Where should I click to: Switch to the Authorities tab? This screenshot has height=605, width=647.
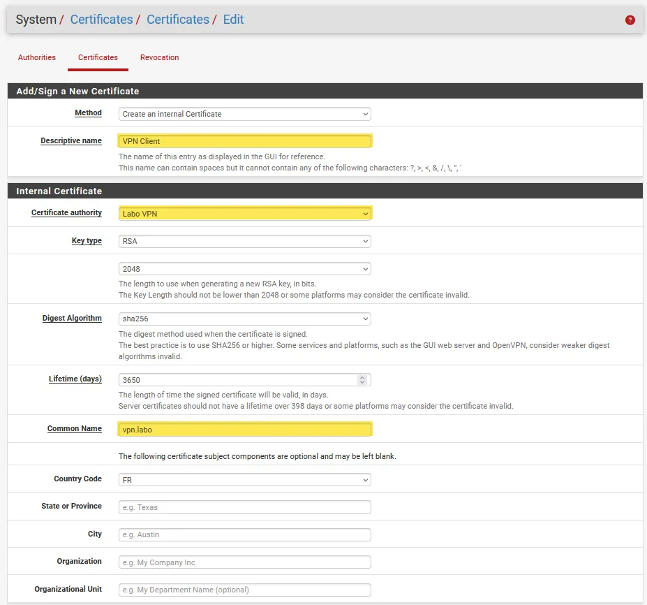coord(37,57)
